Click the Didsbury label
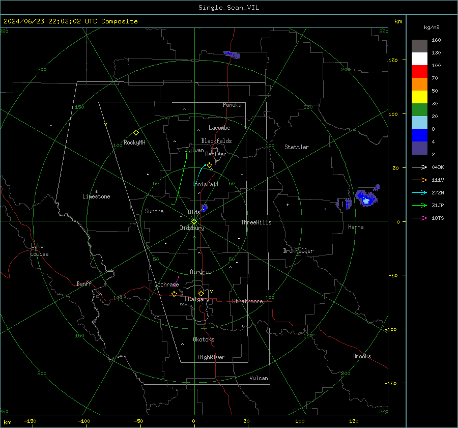 coord(192,228)
